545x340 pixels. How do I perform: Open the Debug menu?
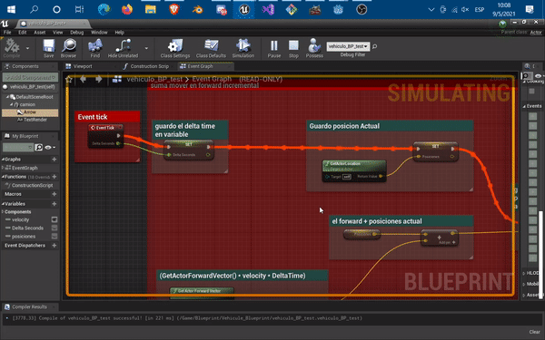[x=77, y=33]
